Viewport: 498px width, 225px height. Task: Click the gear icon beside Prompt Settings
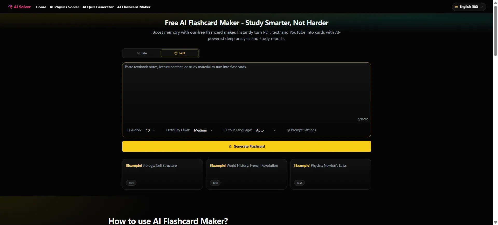pyautogui.click(x=288, y=130)
